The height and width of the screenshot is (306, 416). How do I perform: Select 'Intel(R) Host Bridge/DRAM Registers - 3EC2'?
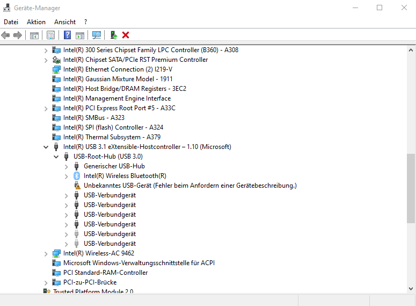125,89
